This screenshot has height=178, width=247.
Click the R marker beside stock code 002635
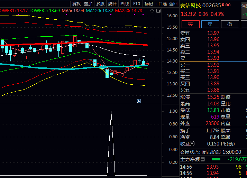pyautogui.click(x=226, y=5)
